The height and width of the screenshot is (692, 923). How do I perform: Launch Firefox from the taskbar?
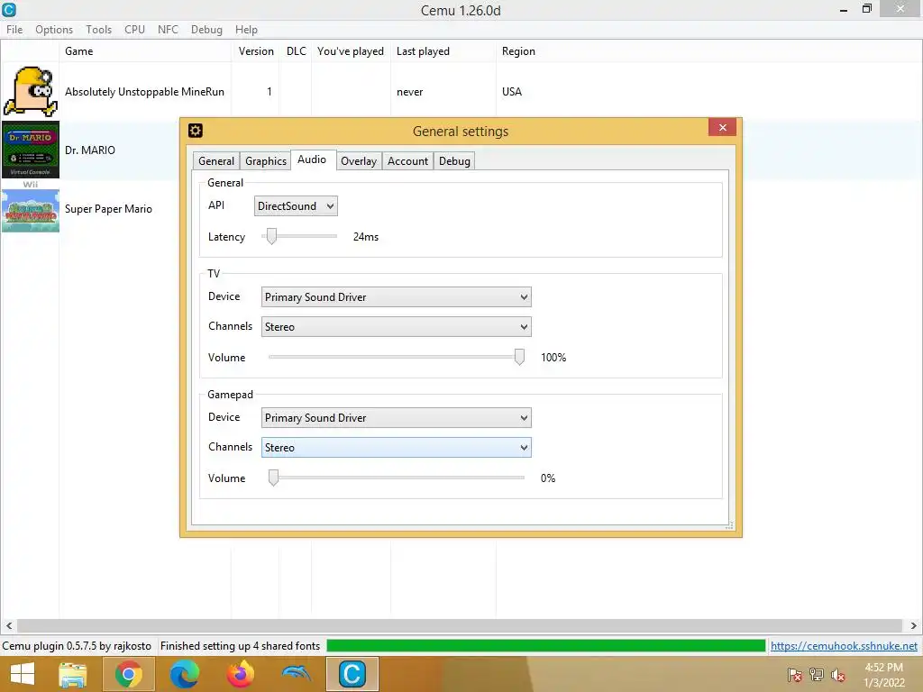tap(240, 674)
